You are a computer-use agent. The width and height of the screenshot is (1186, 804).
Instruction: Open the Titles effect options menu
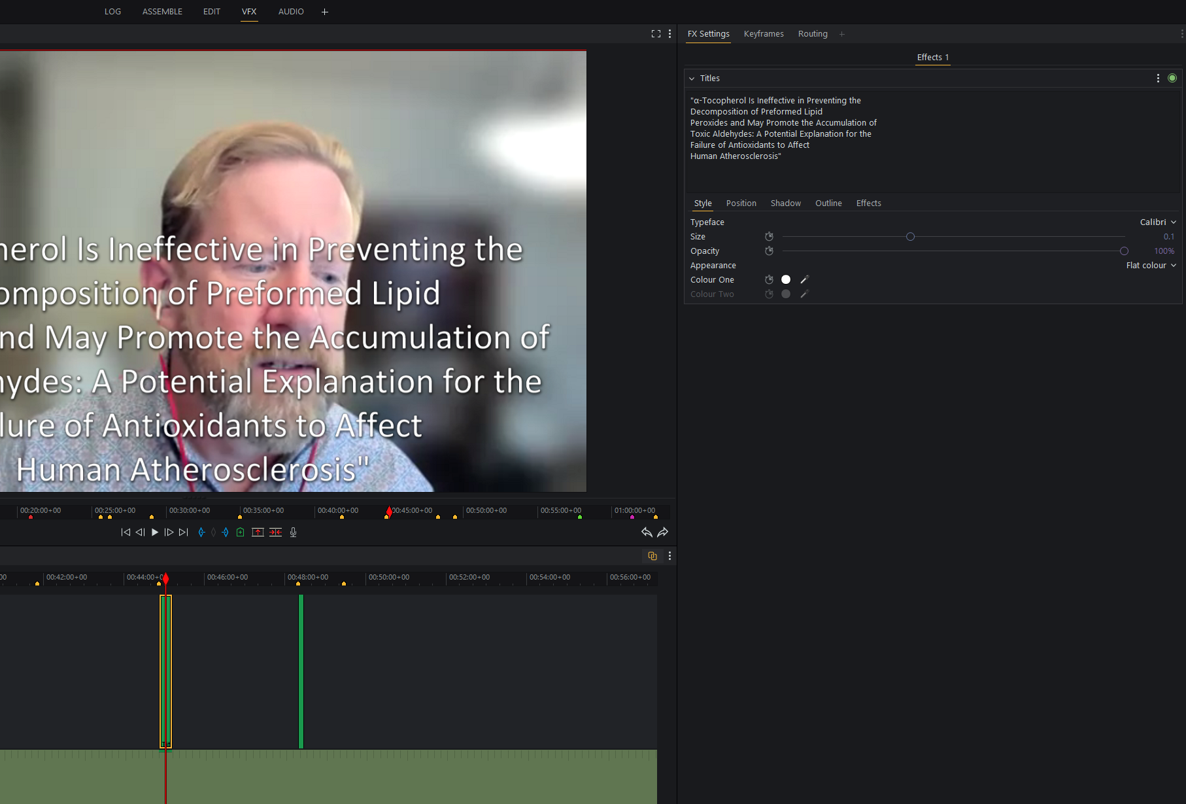pos(1158,79)
